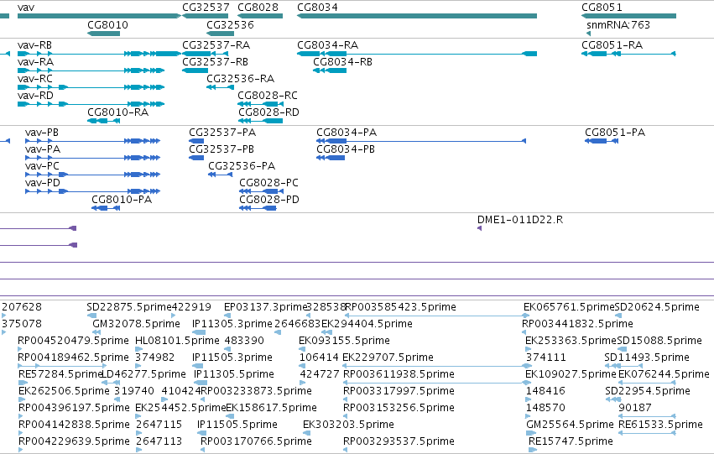
Task: Click the IP11505.3prime EST label
Action: (x=232, y=358)
